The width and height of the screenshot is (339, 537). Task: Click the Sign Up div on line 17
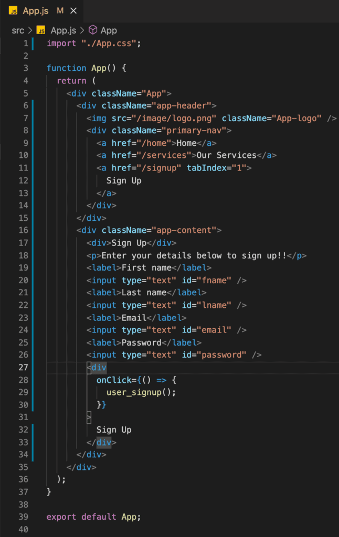[131, 243]
